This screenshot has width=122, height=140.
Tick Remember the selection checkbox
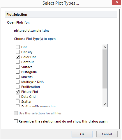click(x=16, y=121)
